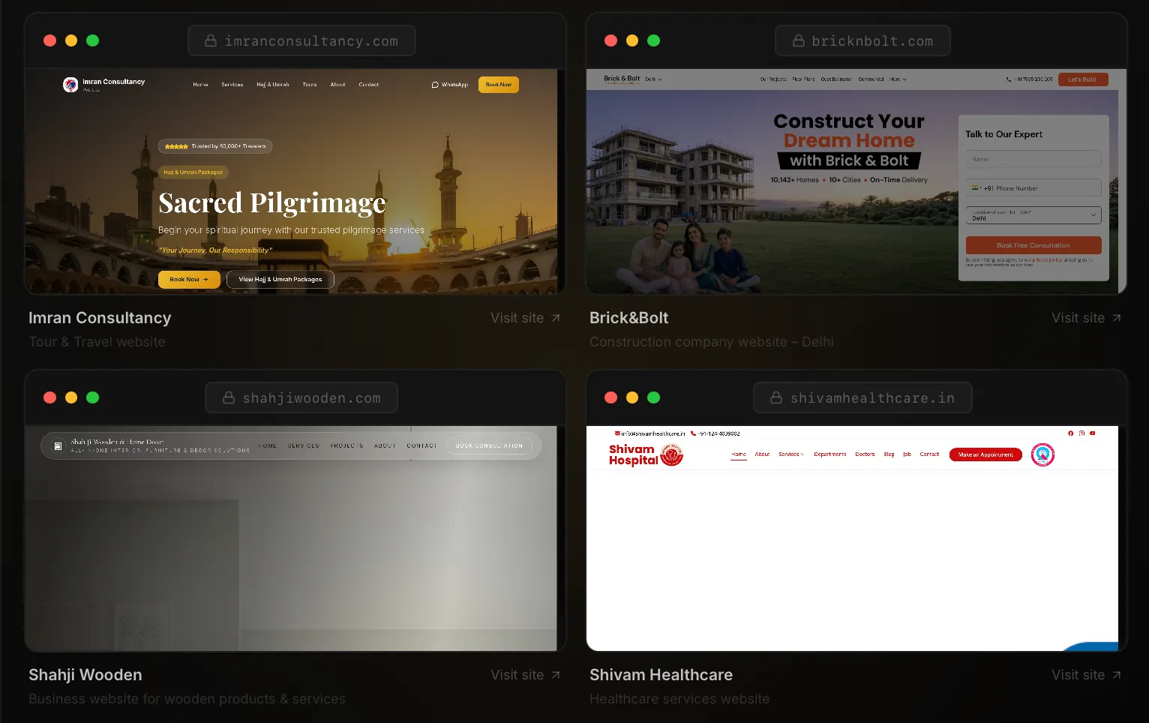Viewport: 1149px width, 723px height.
Task: Expand the Services dropdown in the Shivam Hospital menu
Action: point(791,454)
